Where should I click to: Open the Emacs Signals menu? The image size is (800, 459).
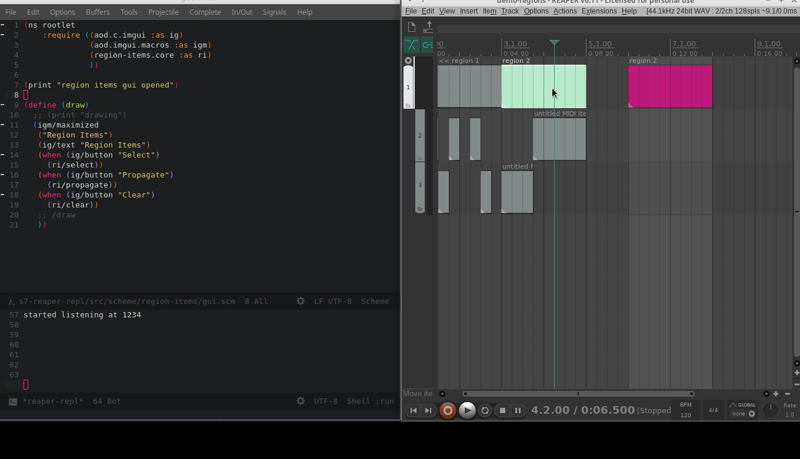pos(274,12)
